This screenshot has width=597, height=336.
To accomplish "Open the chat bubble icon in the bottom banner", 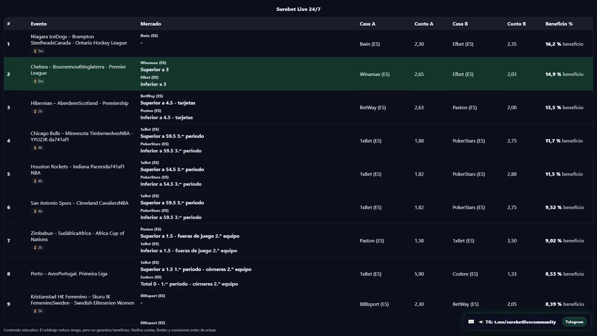I will tap(471, 322).
